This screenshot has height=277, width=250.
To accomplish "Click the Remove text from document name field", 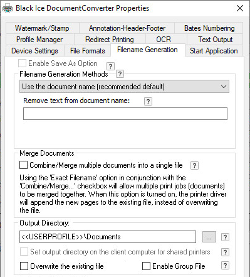I will [x=125, y=114].
